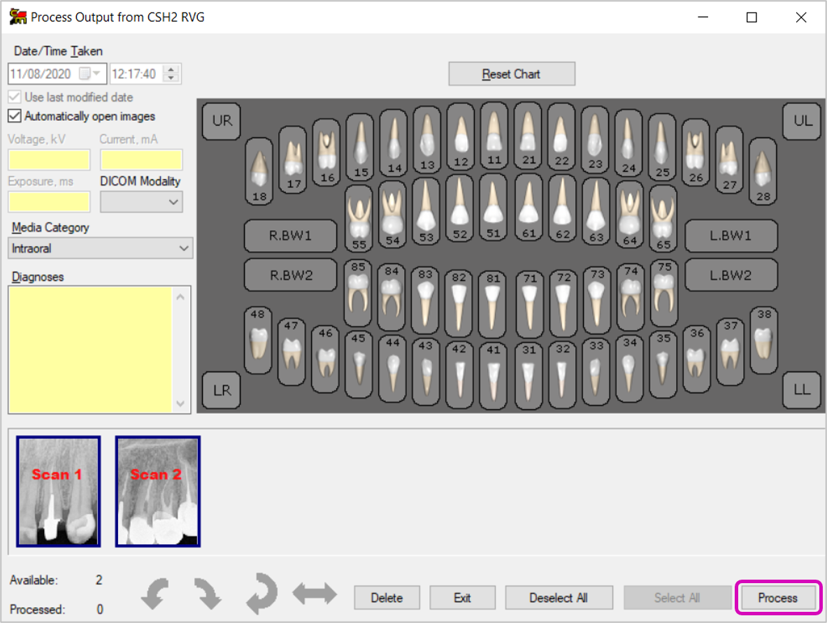The image size is (827, 623).
Task: Rotate image clockwise with right curved arrow
Action: tap(208, 594)
